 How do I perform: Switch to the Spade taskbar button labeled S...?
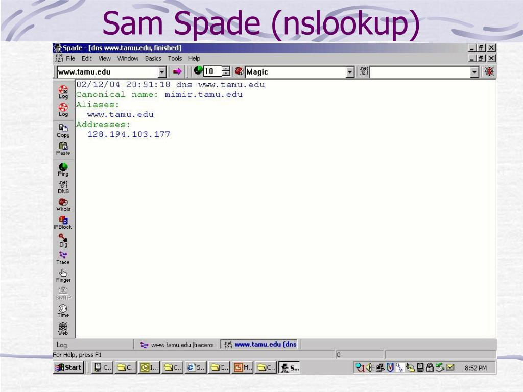click(x=290, y=367)
